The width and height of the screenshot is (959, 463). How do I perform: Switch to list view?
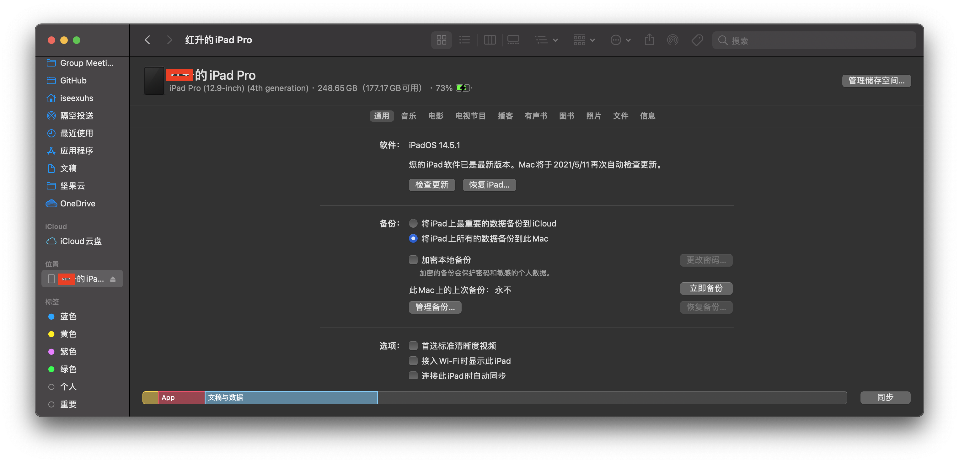[x=465, y=40]
